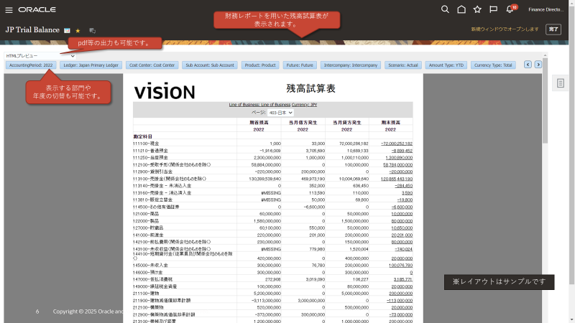Select the Currency Type: Total filter chip
The height and width of the screenshot is (323, 575).
point(493,65)
